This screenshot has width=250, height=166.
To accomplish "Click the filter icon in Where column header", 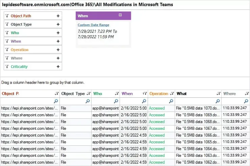I will point(247,94).
